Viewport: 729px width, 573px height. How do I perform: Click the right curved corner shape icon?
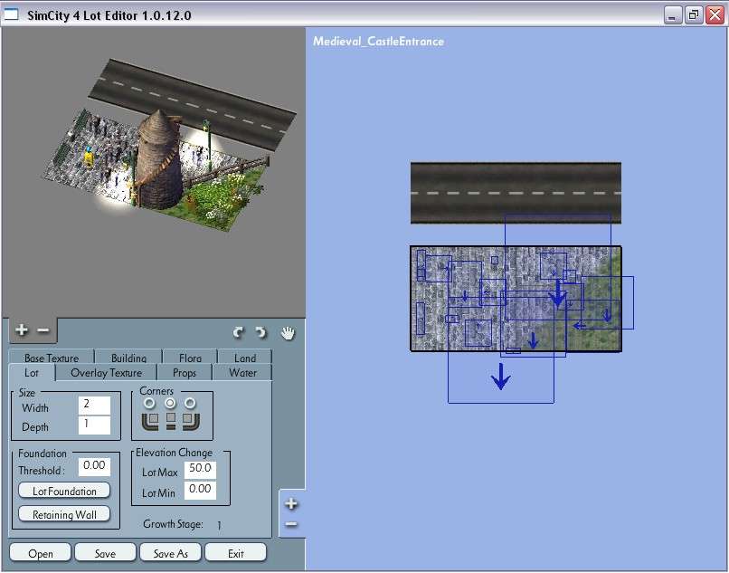pos(191,421)
